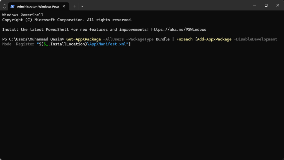Click the Foreach keyword in the command

[x=184, y=39]
